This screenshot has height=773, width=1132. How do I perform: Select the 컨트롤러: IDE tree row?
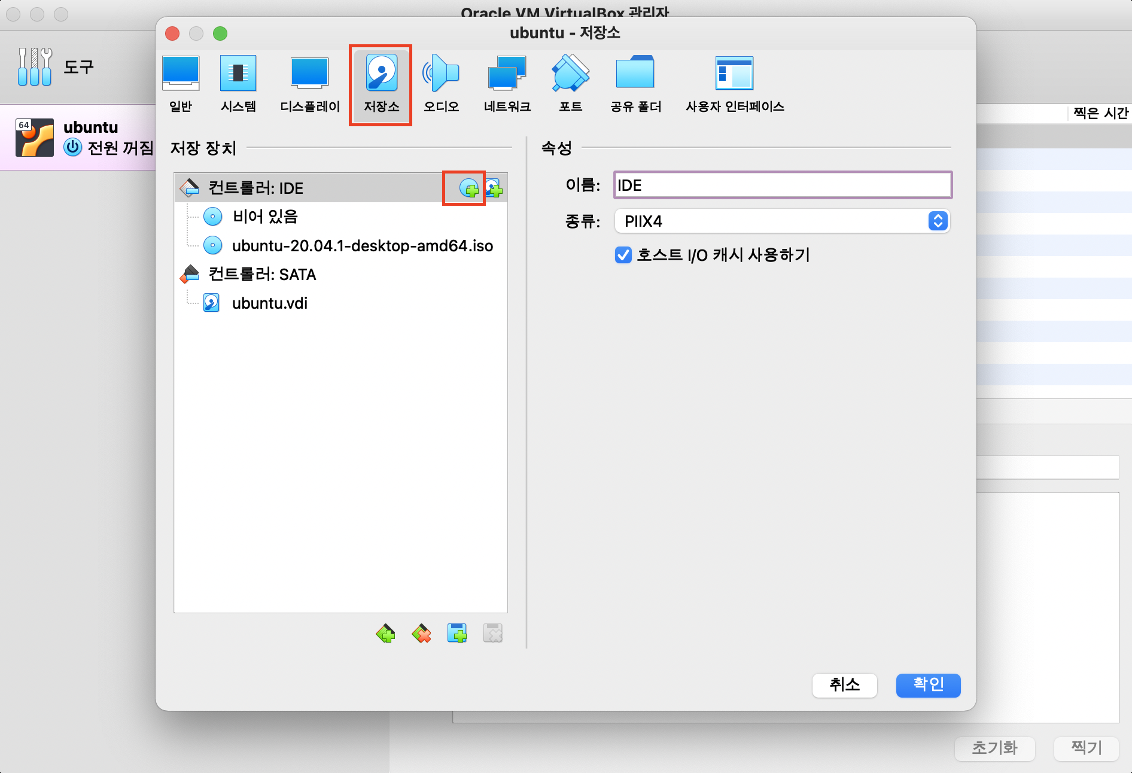click(340, 188)
